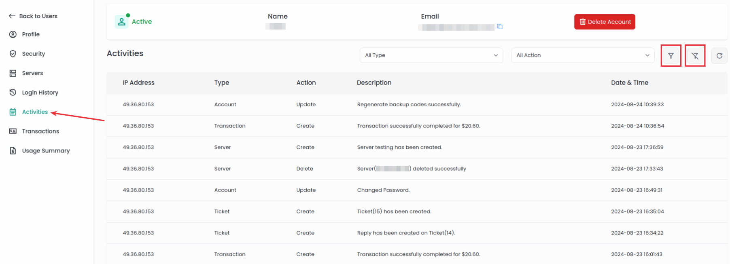Image resolution: width=730 pixels, height=264 pixels.
Task: Open the Activities menu item
Action: point(35,112)
